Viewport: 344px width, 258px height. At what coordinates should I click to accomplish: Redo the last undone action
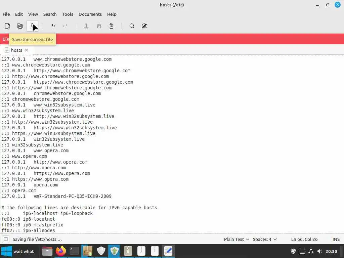coord(66,26)
